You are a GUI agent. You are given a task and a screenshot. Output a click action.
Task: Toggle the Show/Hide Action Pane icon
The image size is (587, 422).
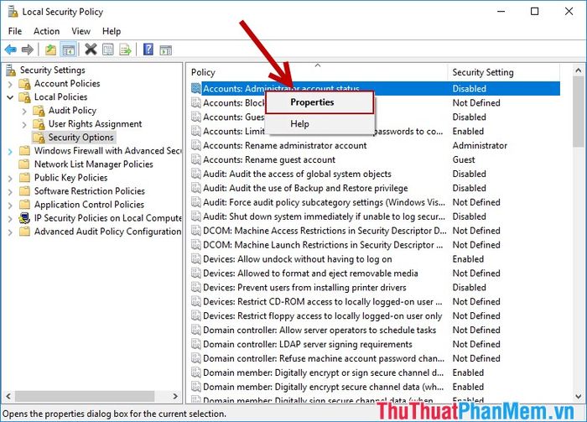(x=165, y=49)
